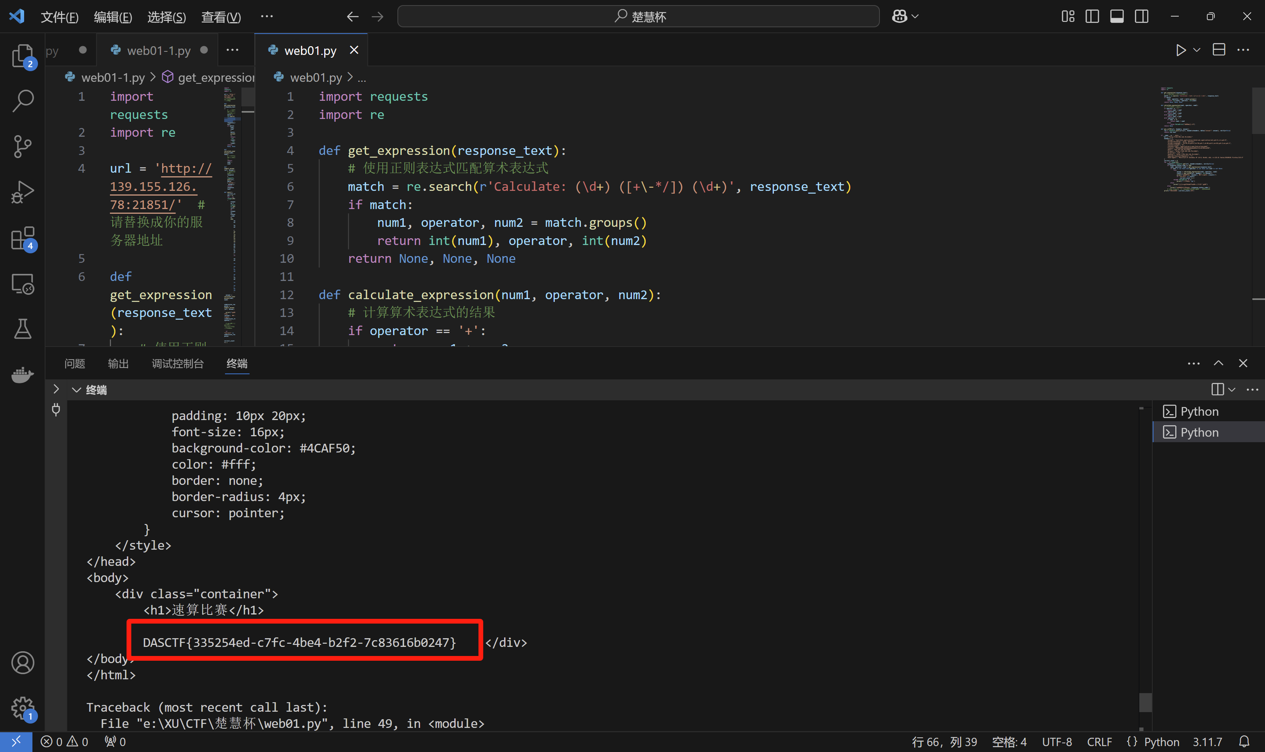Screen dimensions: 1265x752
Task: Run the Python file with play button
Action: point(1181,50)
